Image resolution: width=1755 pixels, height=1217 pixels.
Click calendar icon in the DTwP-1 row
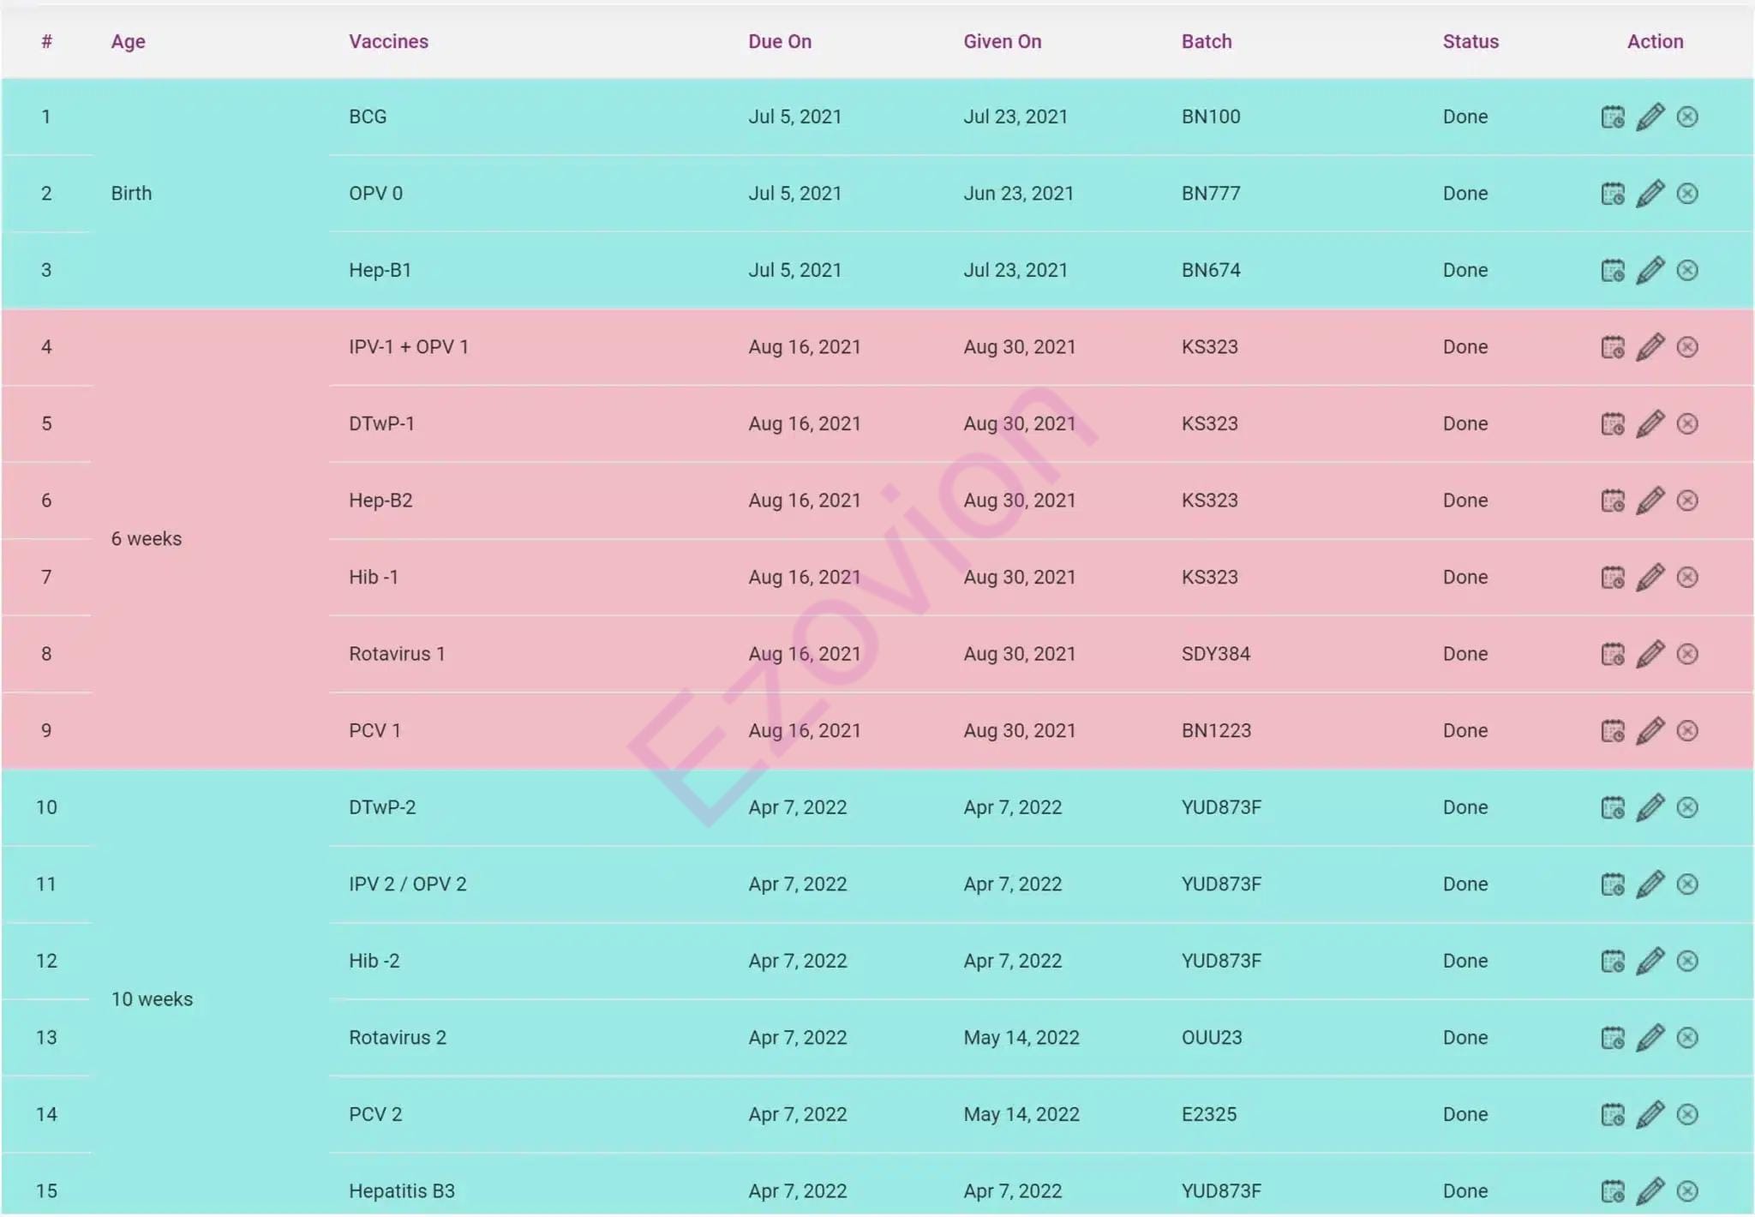1612,424
